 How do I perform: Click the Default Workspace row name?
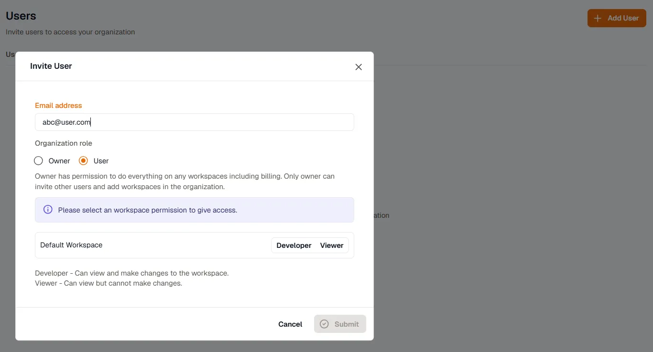click(x=71, y=245)
